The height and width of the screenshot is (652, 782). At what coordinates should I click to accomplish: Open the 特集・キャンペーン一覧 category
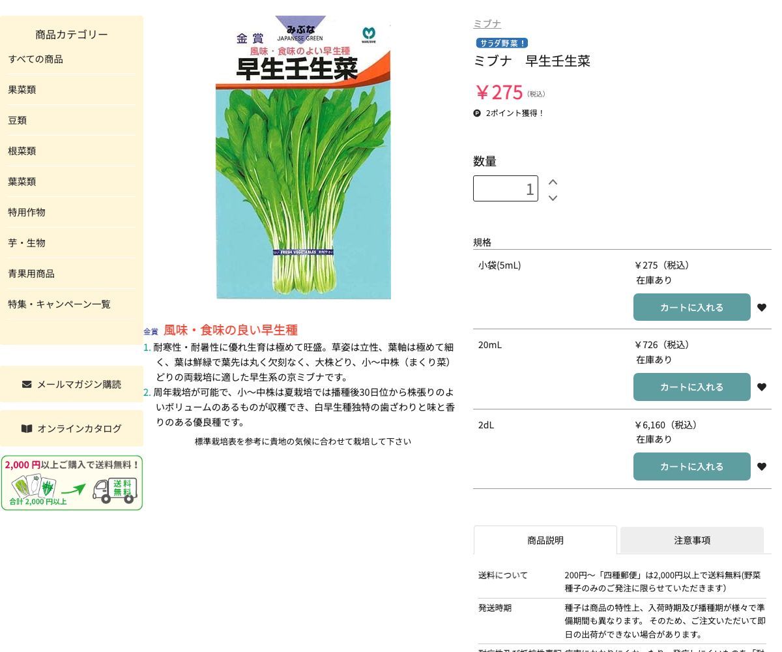coord(59,304)
